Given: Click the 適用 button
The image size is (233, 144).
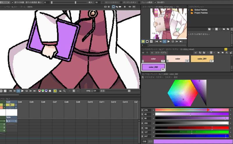Looking at the screenshot, I should (150, 141).
